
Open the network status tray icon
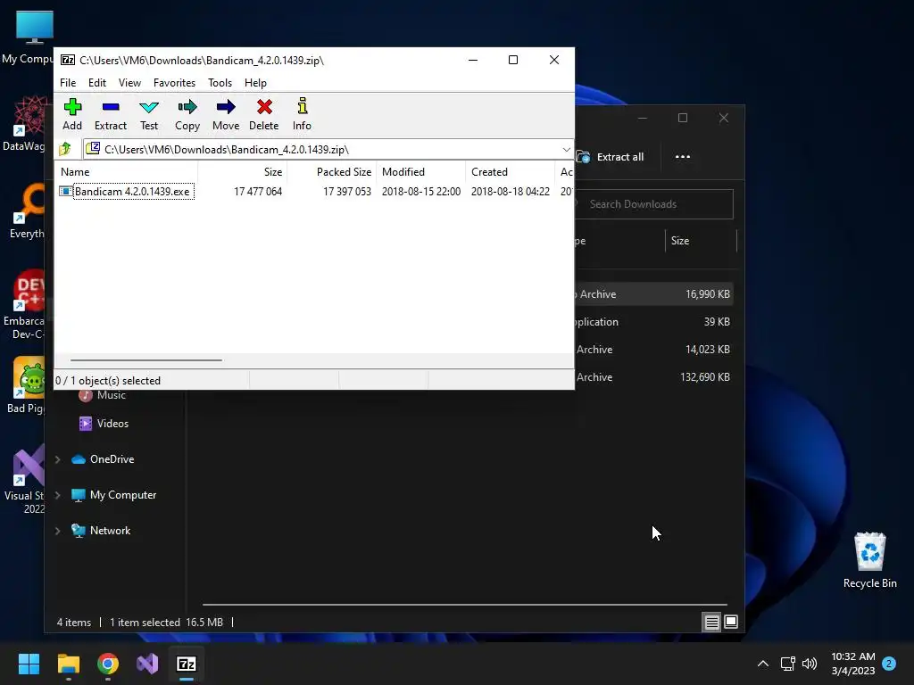pyautogui.click(x=788, y=664)
